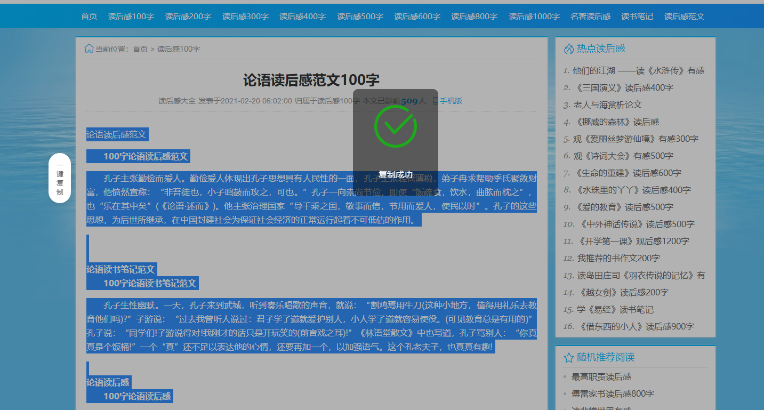
Task: Click the paragraph starting 孔子生性幽默
Action: [311, 326]
